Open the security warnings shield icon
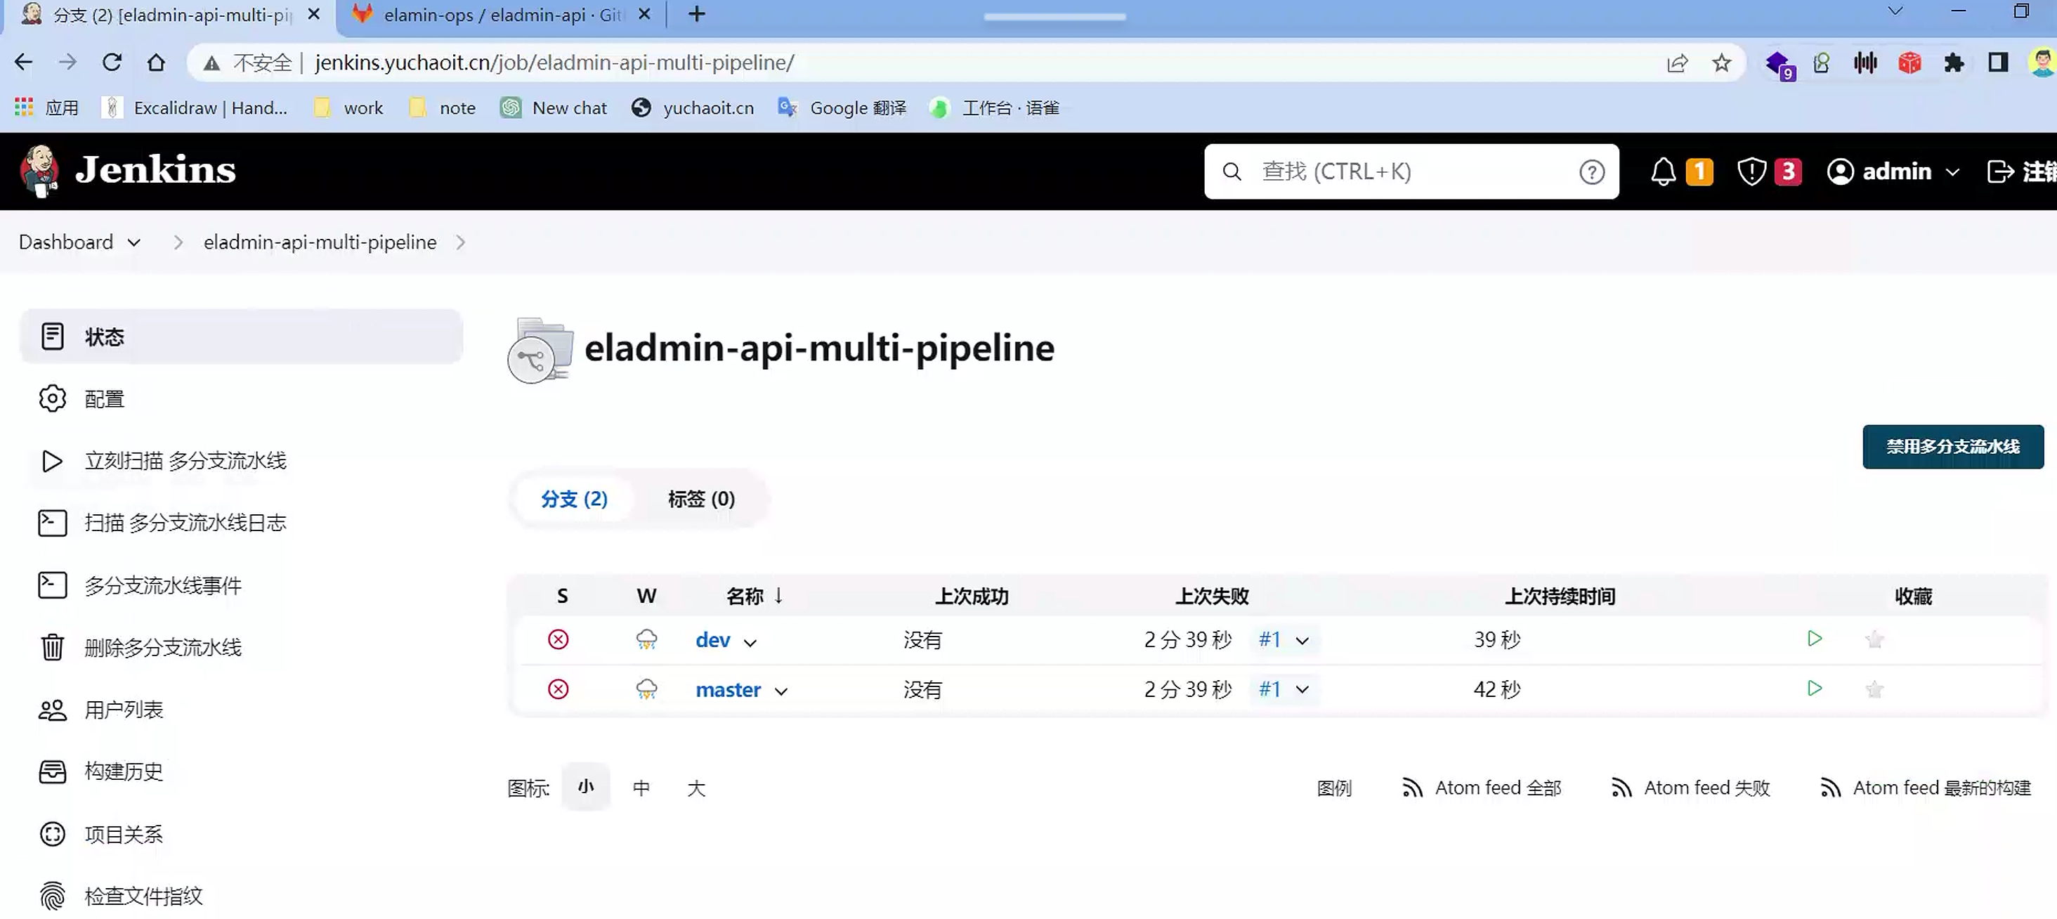The image size is (2057, 919). (x=1751, y=171)
